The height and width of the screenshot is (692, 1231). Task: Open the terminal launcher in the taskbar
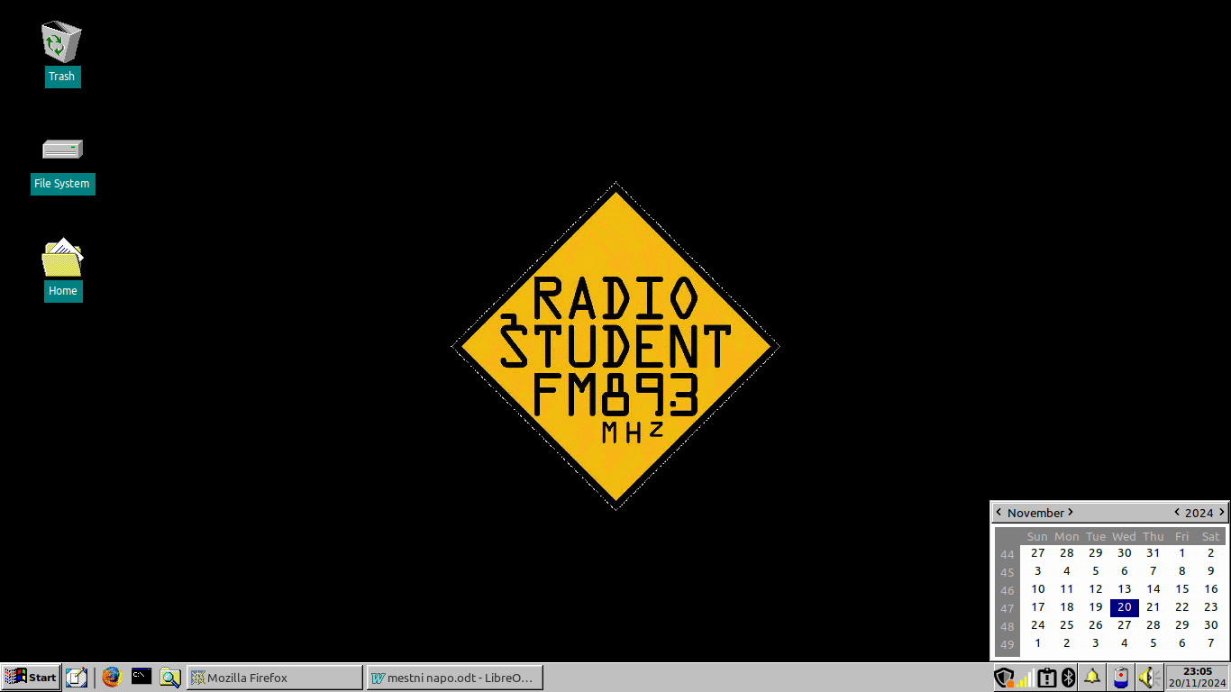[x=141, y=677]
